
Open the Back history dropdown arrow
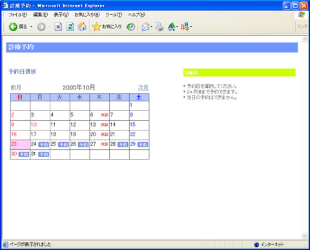[x=31, y=26]
